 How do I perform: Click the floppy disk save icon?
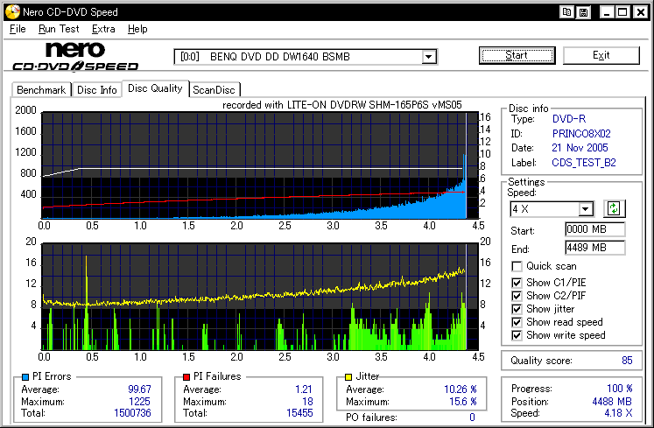583,12
